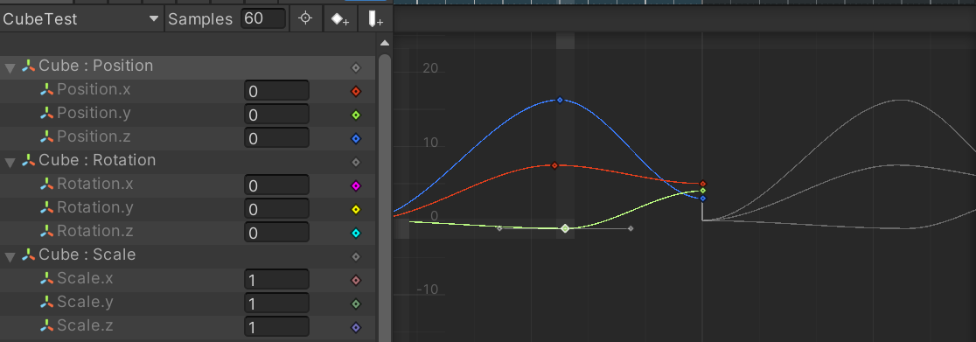This screenshot has width=976, height=342.
Task: Click the Position.z value field
Action: pyautogui.click(x=276, y=138)
